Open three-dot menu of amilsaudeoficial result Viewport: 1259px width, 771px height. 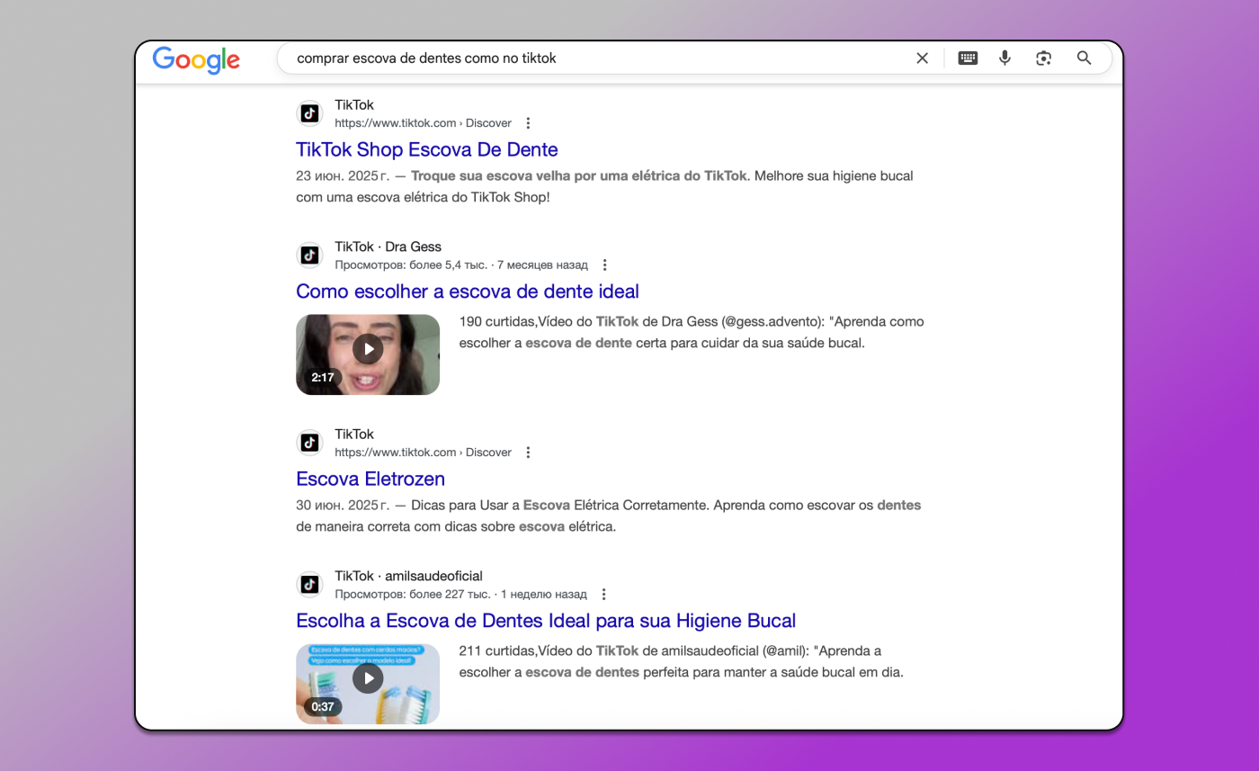(x=603, y=595)
